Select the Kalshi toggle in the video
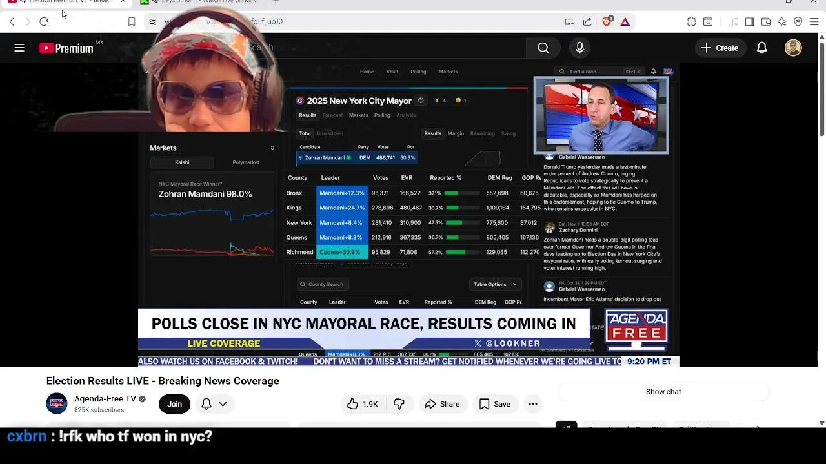The width and height of the screenshot is (826, 464). tap(182, 162)
